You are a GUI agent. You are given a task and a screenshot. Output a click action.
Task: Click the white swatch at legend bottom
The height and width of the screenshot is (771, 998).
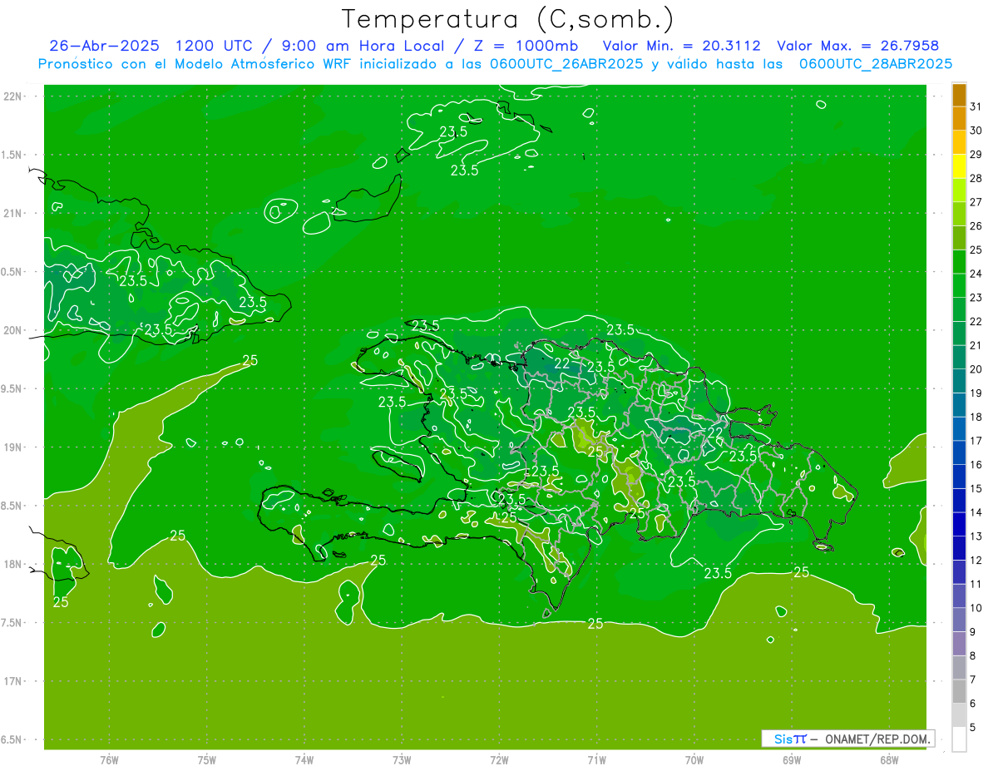point(959,739)
